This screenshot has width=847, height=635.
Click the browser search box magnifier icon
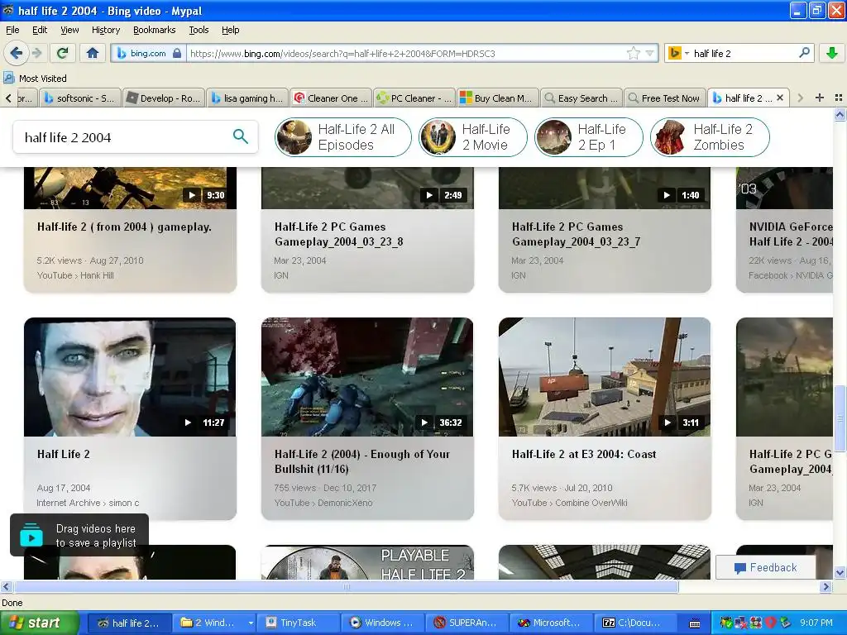804,52
